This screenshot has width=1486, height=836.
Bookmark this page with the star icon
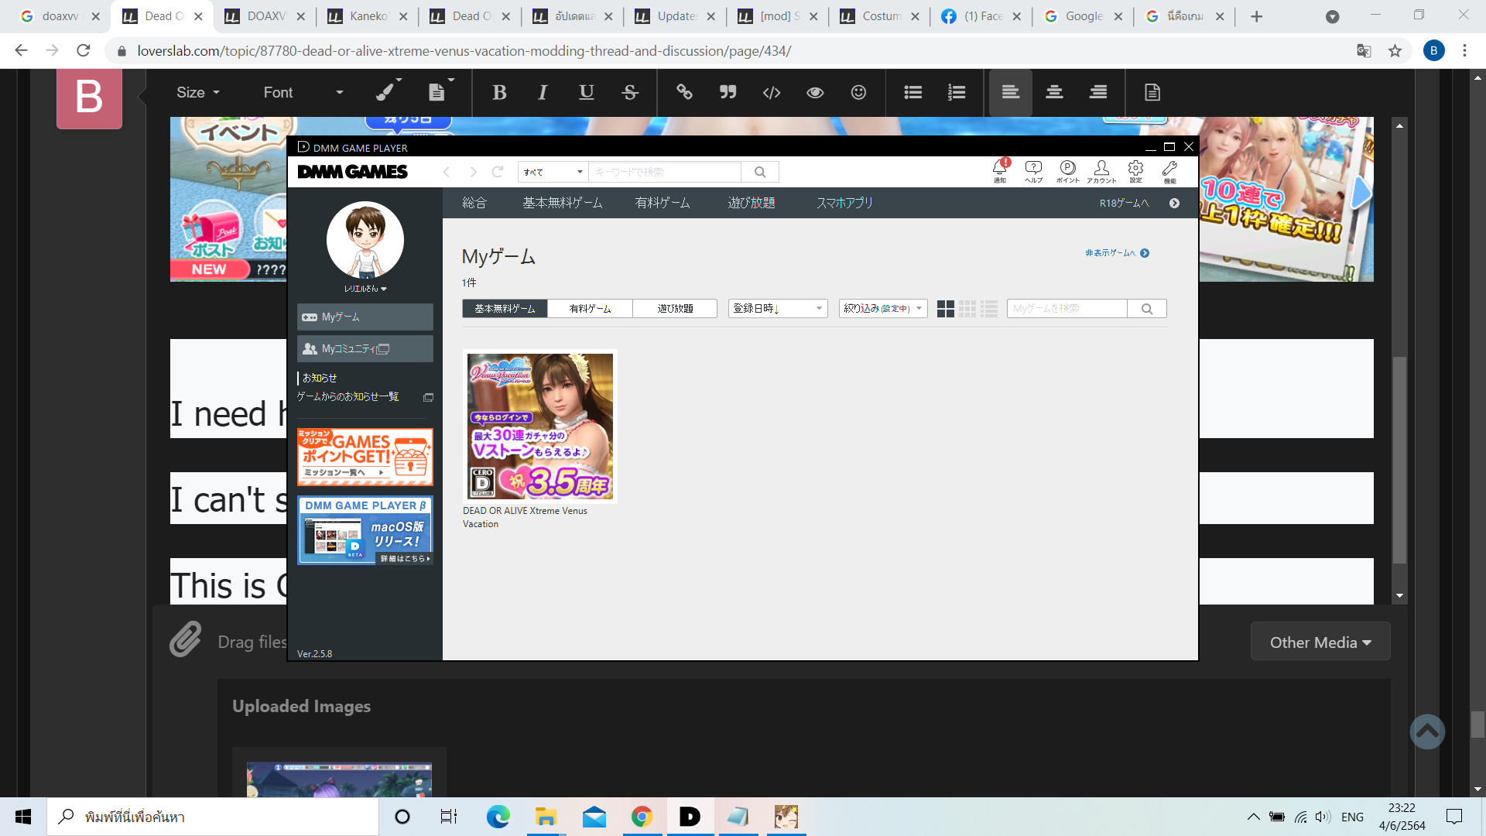(x=1395, y=51)
